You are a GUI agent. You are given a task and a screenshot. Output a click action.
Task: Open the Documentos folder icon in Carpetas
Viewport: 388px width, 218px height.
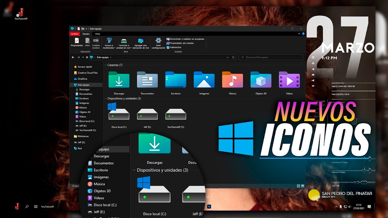(x=147, y=80)
